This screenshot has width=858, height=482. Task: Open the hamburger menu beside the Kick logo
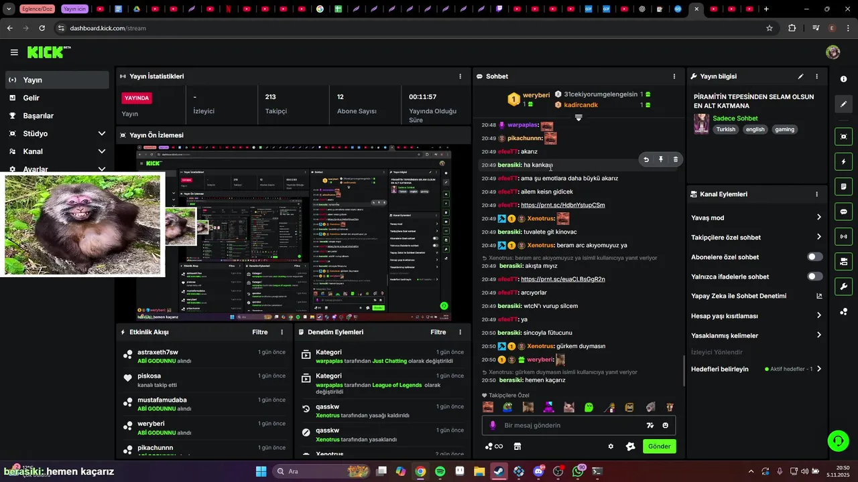14,52
